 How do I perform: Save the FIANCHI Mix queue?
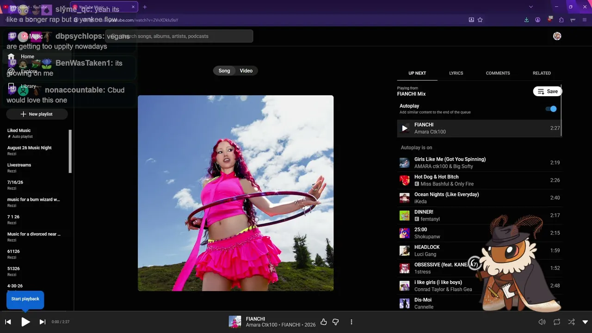pos(548,92)
